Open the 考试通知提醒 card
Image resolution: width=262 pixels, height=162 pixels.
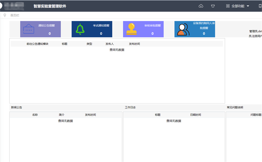click(92, 29)
